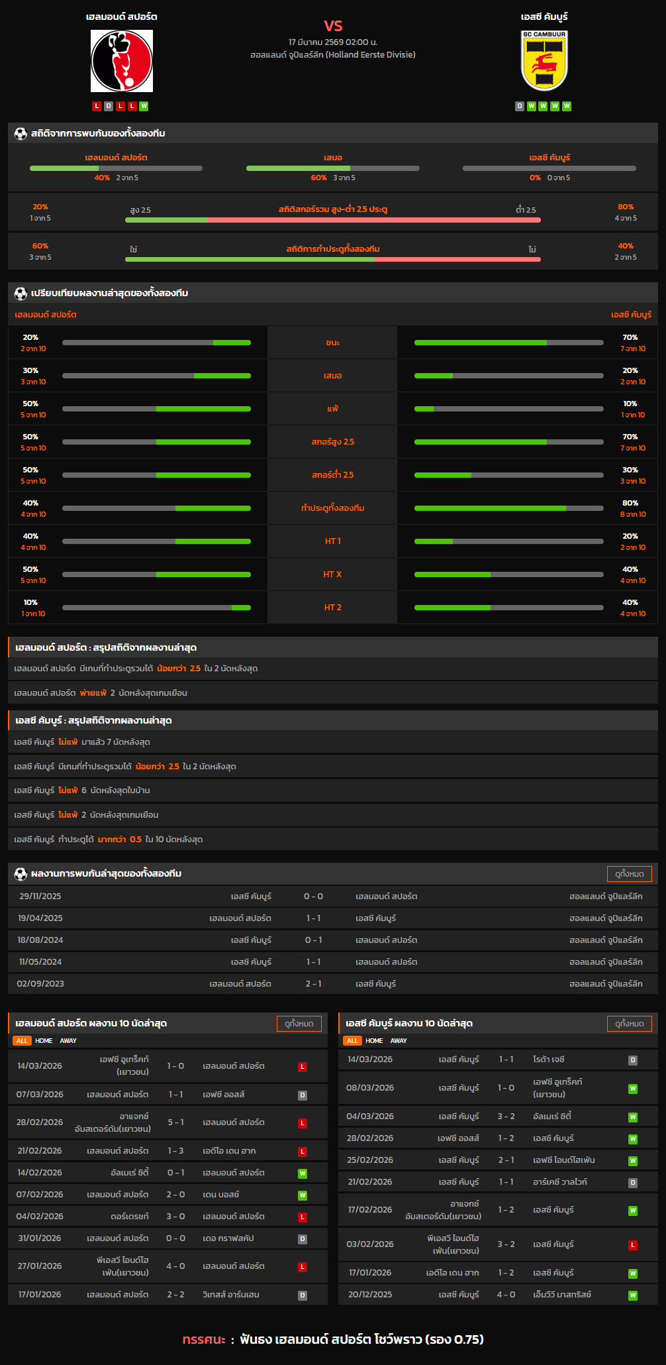Screen dimensions: 666x1365
Task: Click the soccer ball icon beside head-to-head statistics header
Action: pyautogui.click(x=21, y=134)
